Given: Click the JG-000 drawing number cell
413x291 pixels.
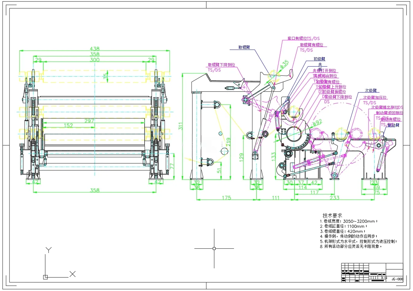Looking at the screenshot, I should coord(397,279).
